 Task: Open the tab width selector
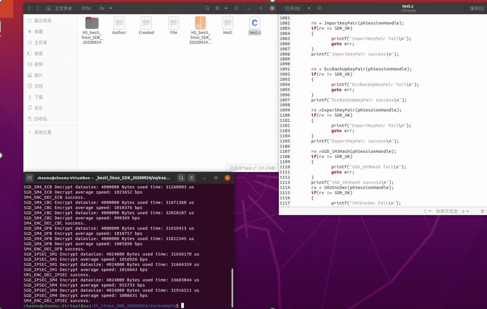click(452, 211)
